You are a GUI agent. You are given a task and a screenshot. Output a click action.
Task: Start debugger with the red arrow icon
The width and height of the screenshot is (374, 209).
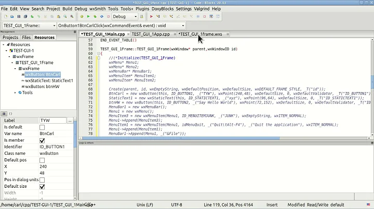coord(151,17)
